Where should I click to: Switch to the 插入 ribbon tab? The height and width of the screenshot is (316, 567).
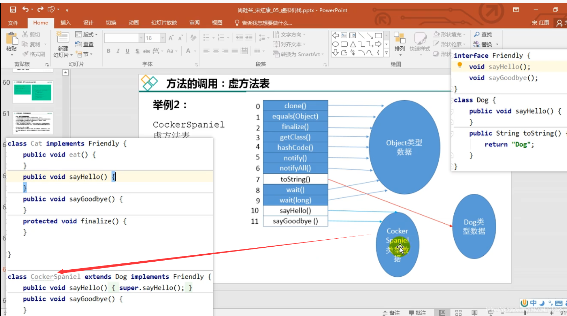(x=65, y=23)
